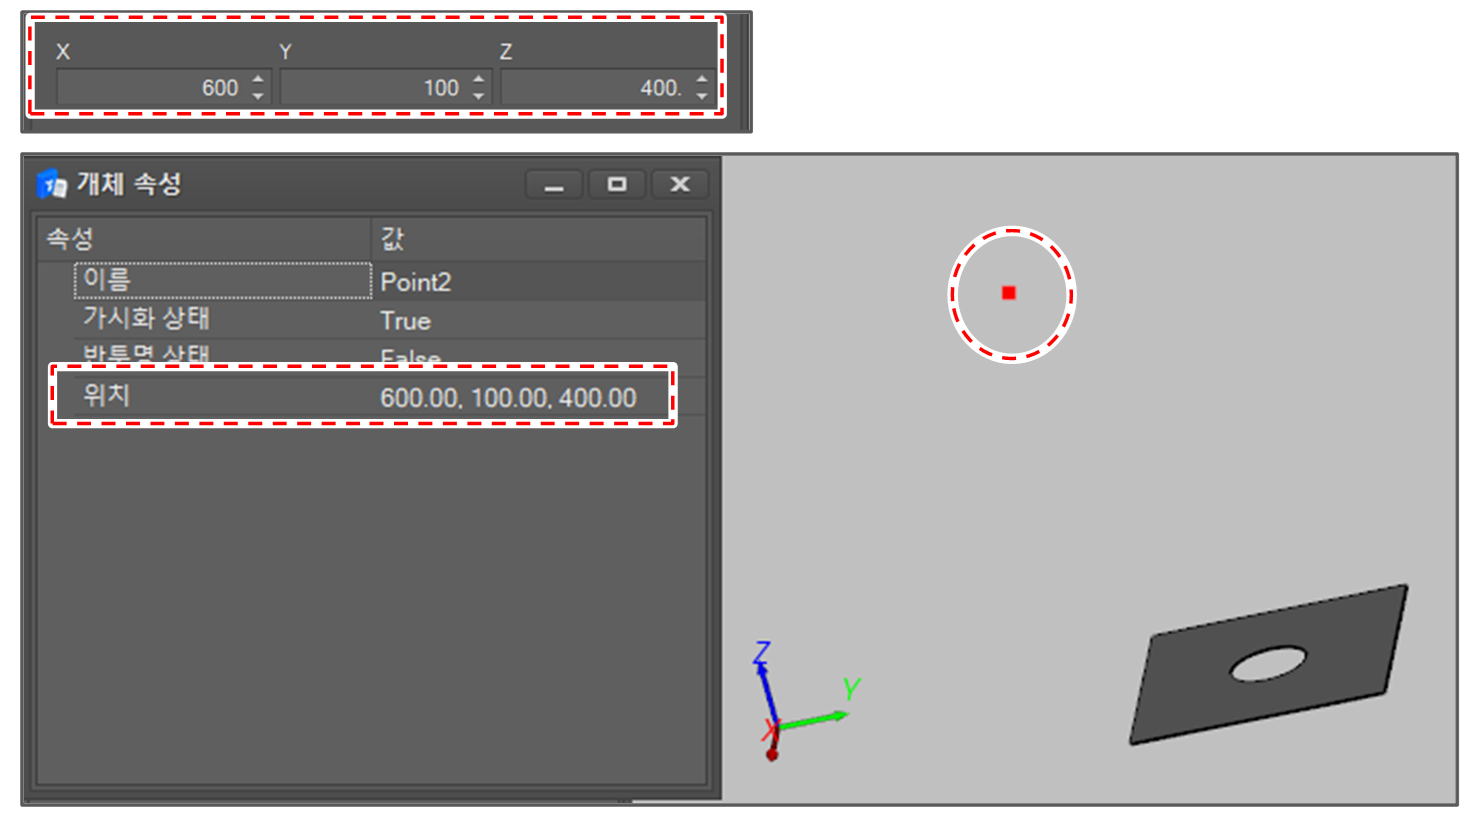Toggle the 반투명 상태 False value
This screenshot has height=823, width=1475.
410,357
